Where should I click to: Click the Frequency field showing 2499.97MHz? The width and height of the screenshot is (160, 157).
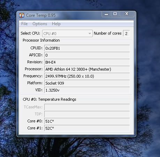[x=87, y=76]
